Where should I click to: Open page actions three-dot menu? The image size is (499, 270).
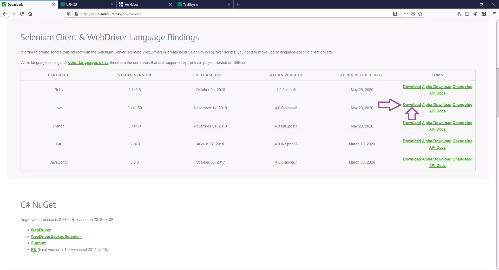point(405,14)
